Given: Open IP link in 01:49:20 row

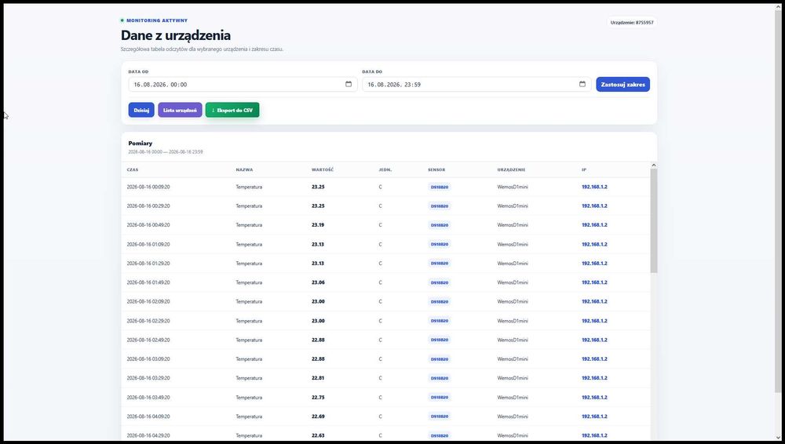Looking at the screenshot, I should [594, 282].
